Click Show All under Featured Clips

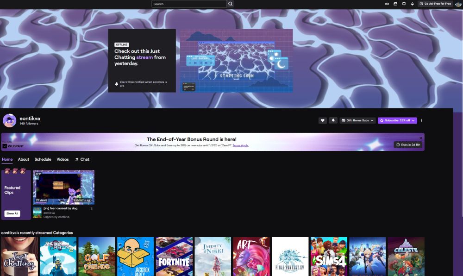coord(13,213)
